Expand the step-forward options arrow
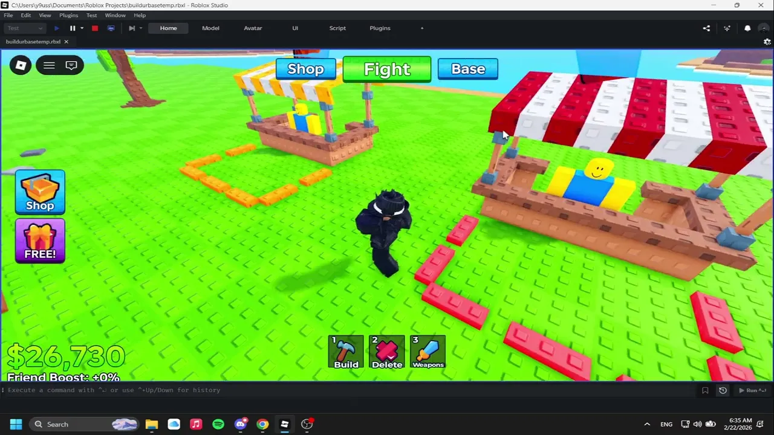 pos(141,28)
